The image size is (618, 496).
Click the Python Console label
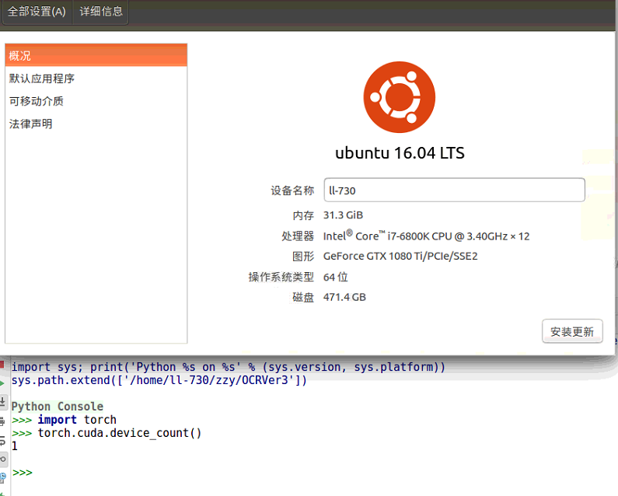(x=58, y=406)
